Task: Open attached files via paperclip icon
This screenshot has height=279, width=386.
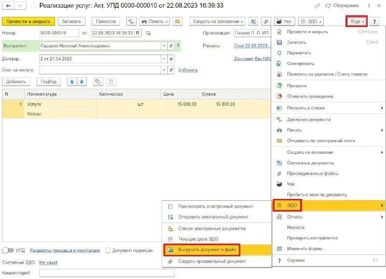Action: pos(265,21)
